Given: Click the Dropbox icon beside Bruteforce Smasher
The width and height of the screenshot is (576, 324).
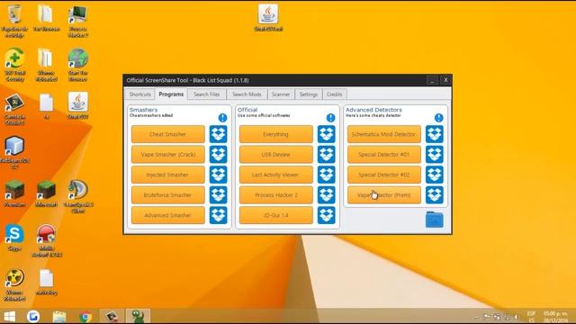Looking at the screenshot, I should coord(218,194).
